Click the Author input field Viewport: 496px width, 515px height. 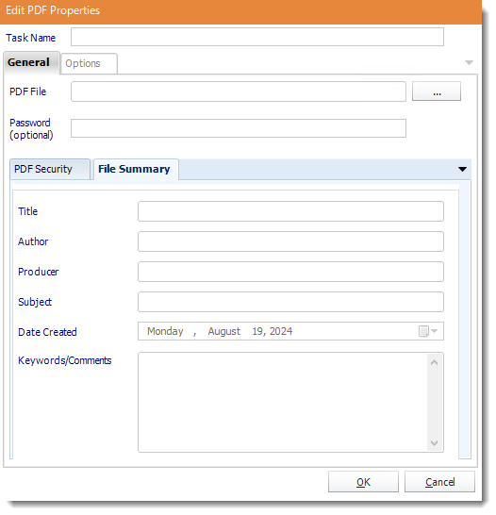pyautogui.click(x=290, y=241)
